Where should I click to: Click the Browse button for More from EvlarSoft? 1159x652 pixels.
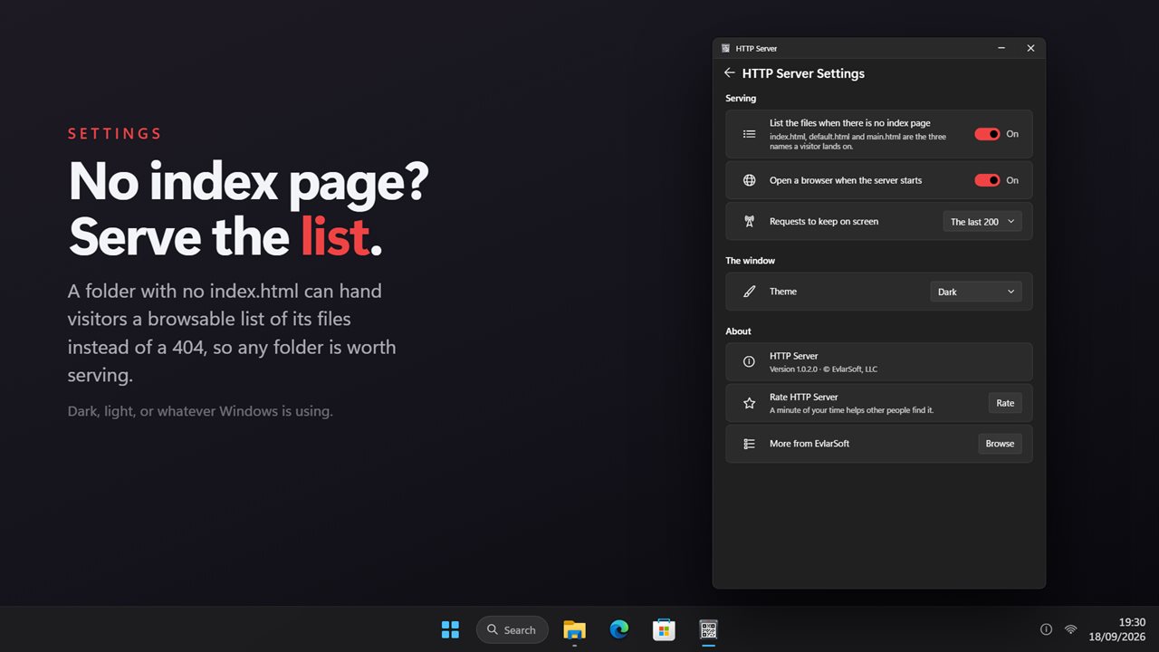click(x=1000, y=444)
